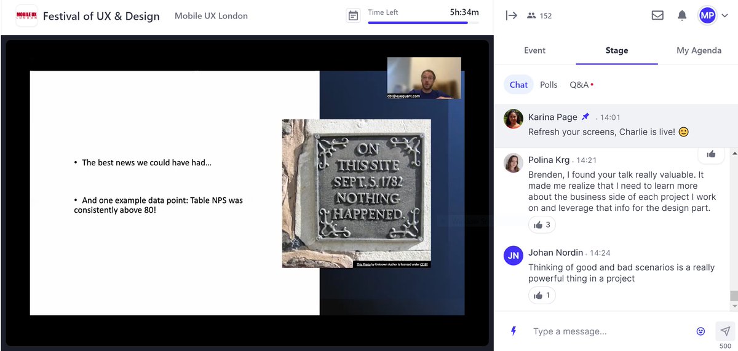Click Polina Krg's avatar
The width and height of the screenshot is (738, 351).
click(513, 163)
